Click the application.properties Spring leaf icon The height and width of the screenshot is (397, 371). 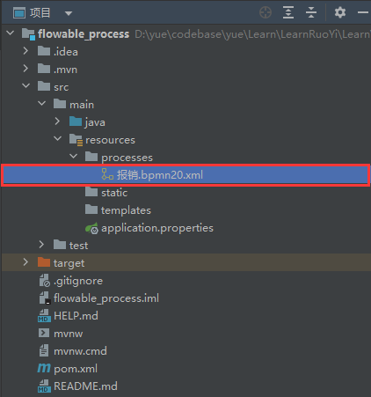pos(91,228)
